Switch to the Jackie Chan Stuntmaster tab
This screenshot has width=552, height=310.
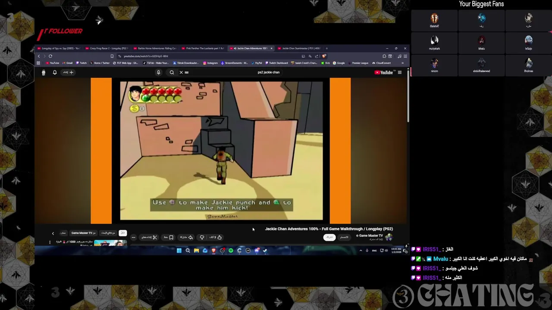pyautogui.click(x=299, y=48)
